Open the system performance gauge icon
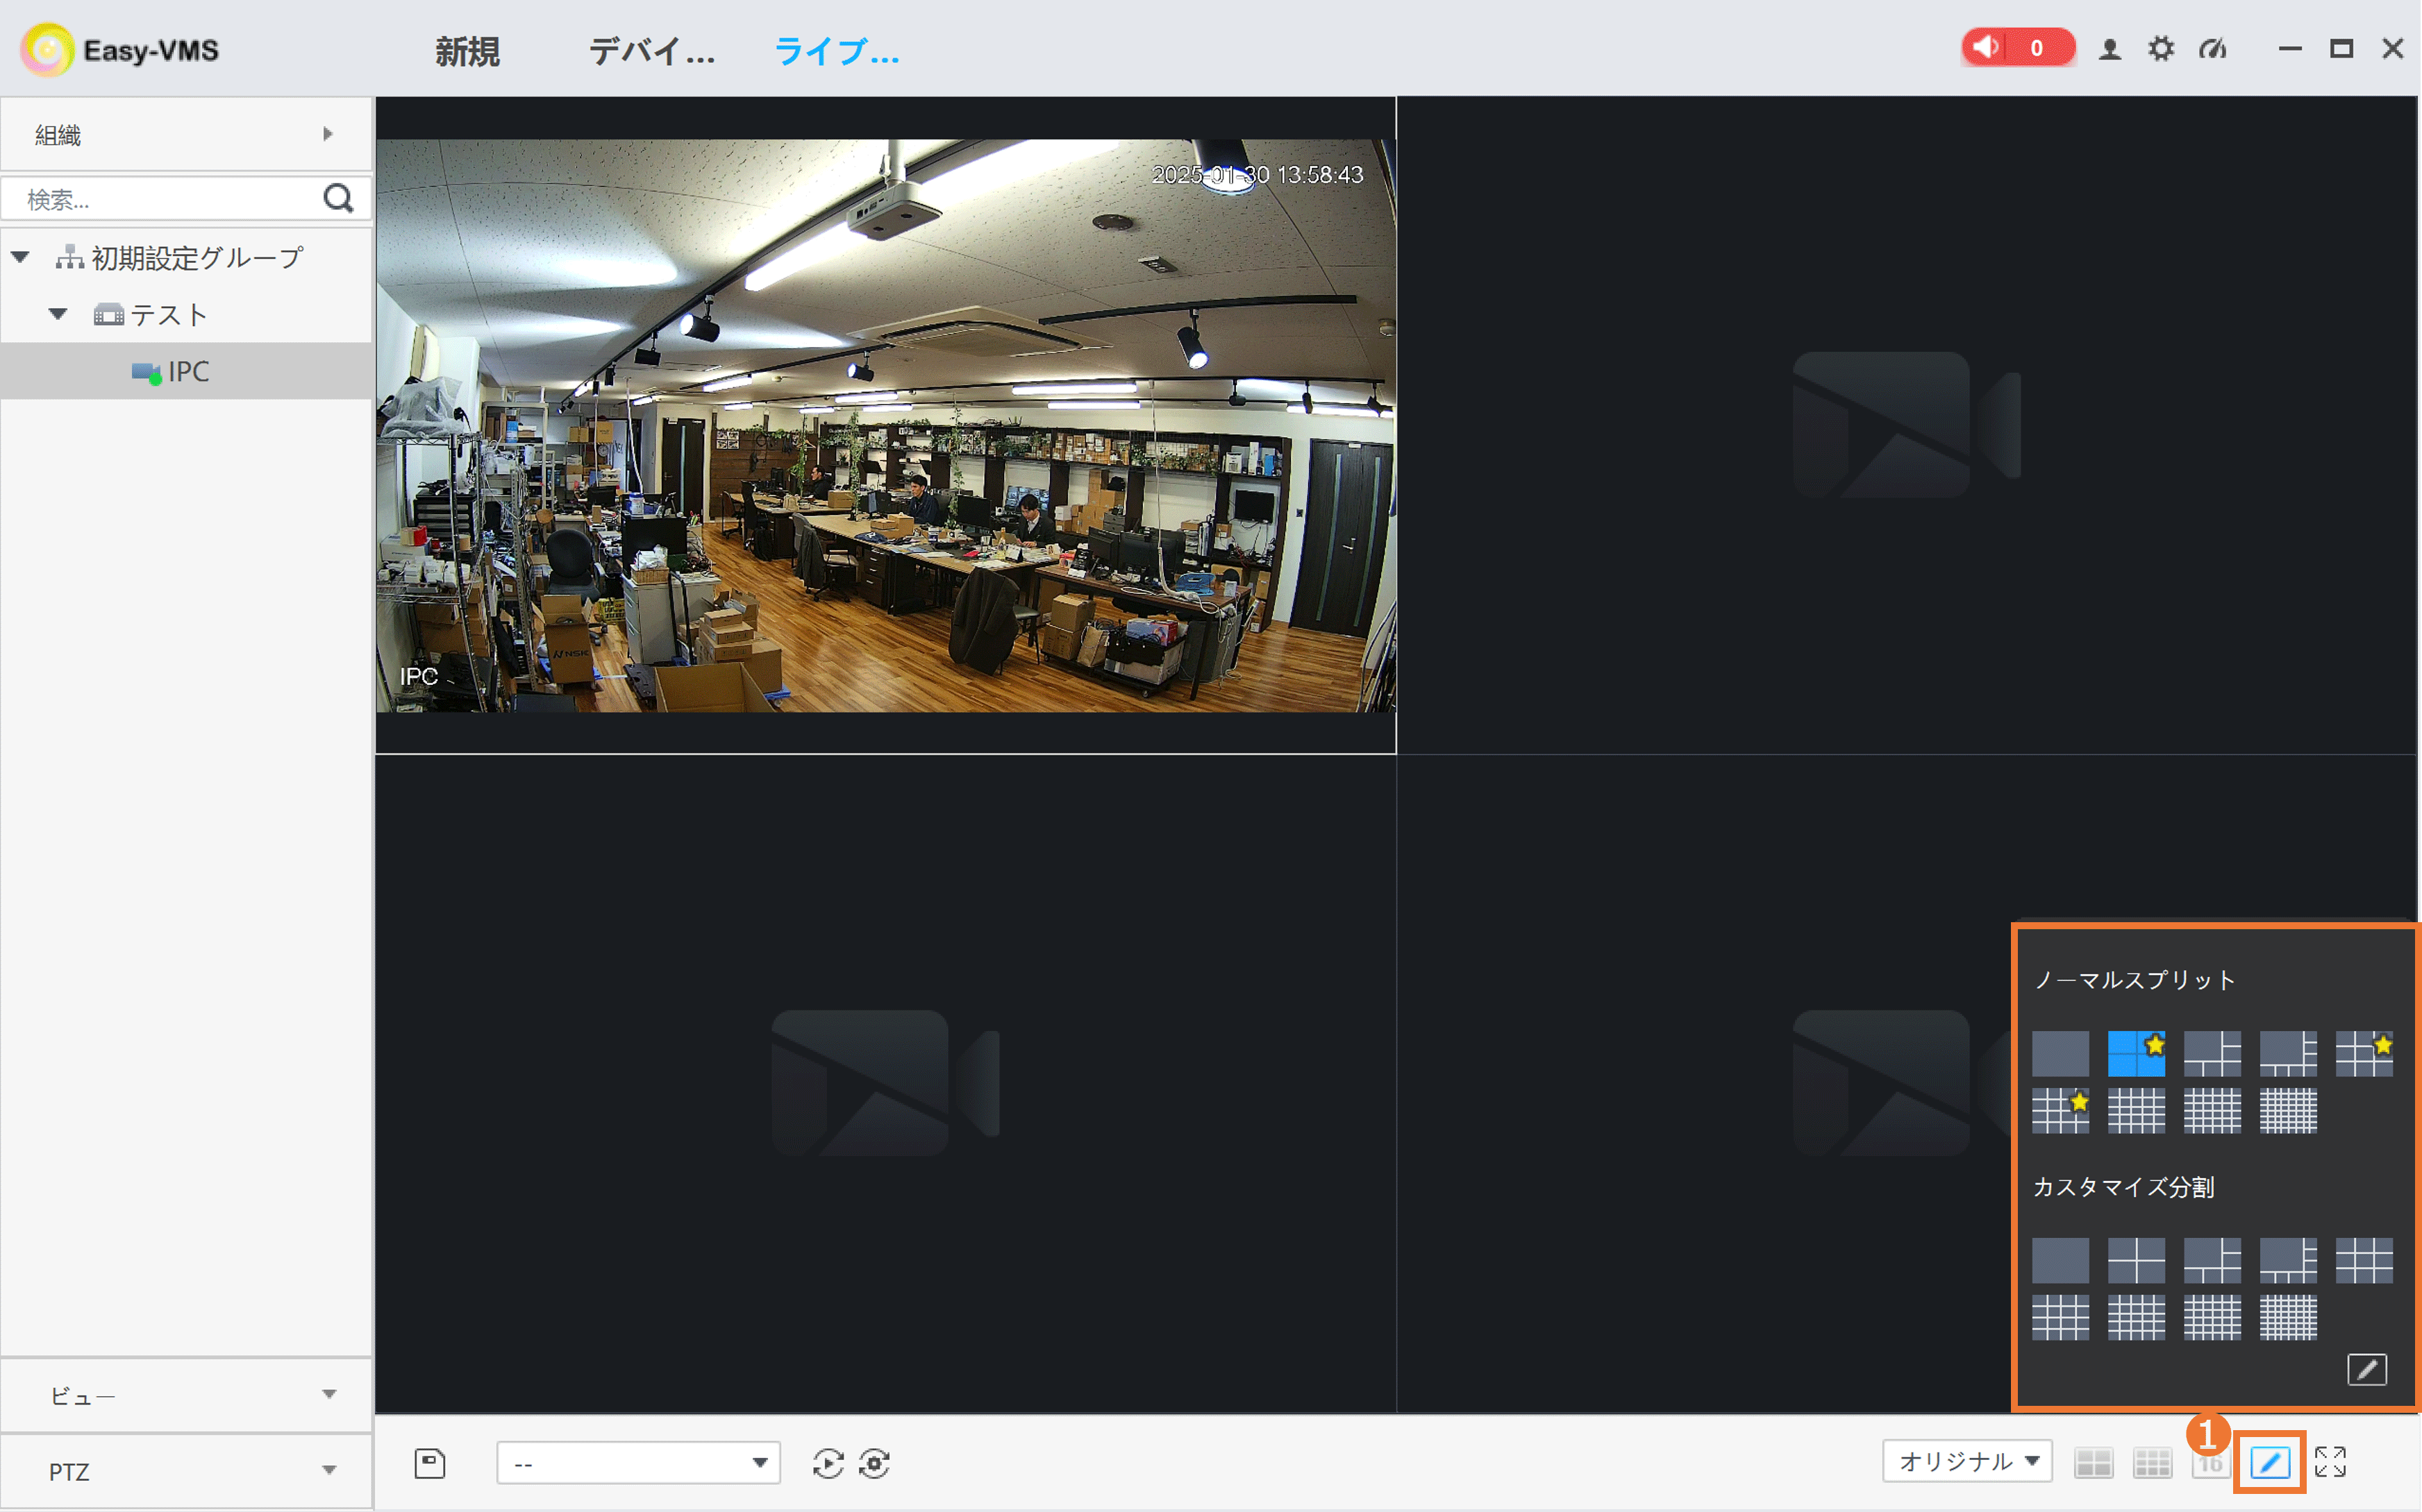The image size is (2422, 1512). [2213, 48]
